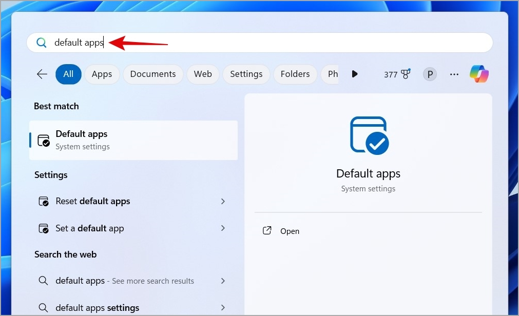Click search icon beside 'default apps settings'
This screenshot has width=519, height=316.
pyautogui.click(x=43, y=307)
